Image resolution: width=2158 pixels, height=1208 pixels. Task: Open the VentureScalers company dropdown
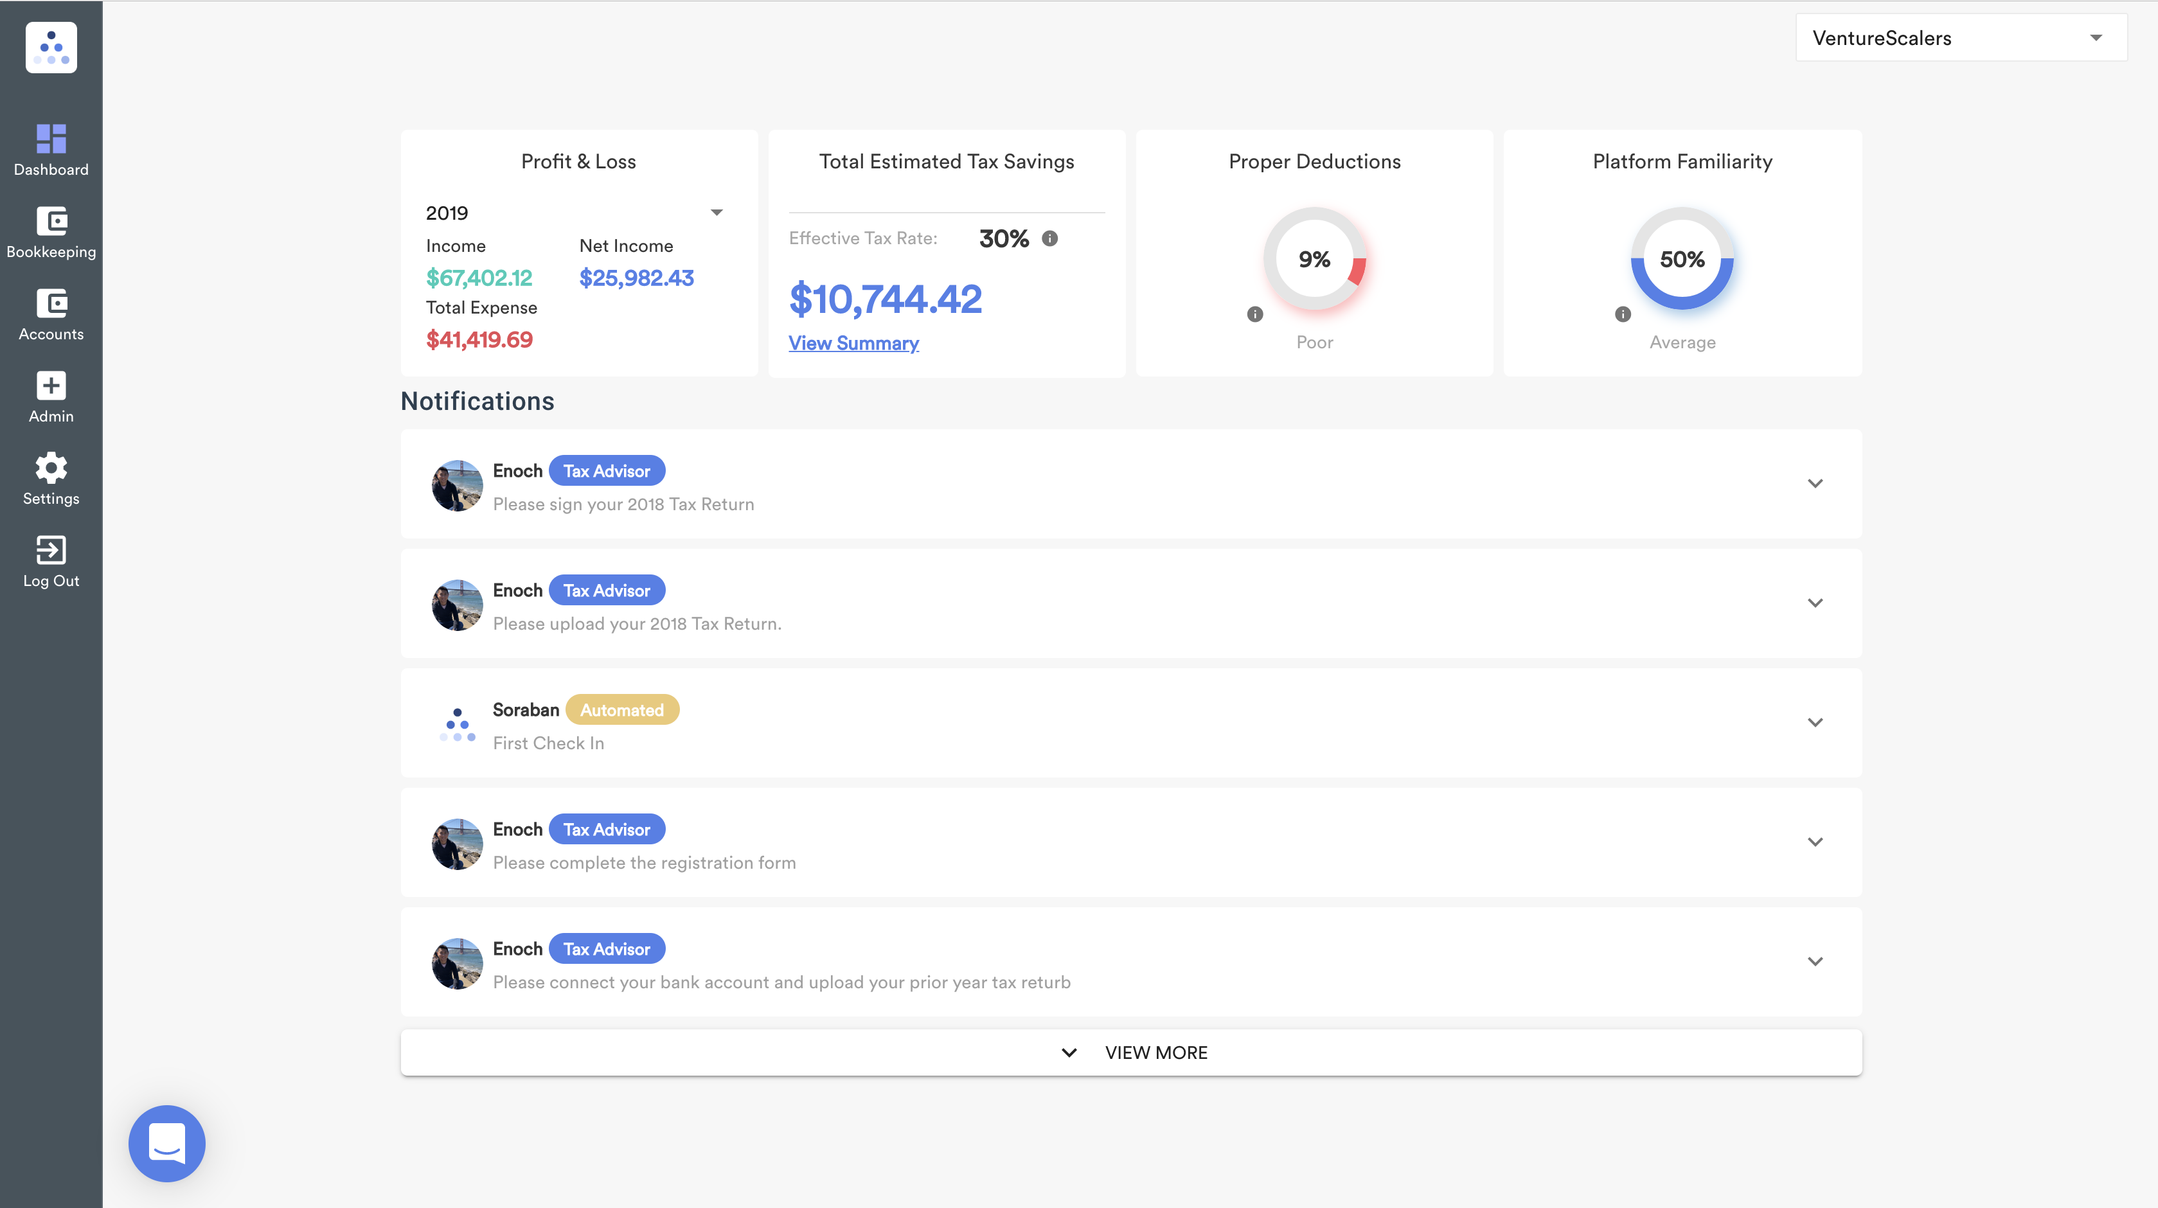[1960, 38]
